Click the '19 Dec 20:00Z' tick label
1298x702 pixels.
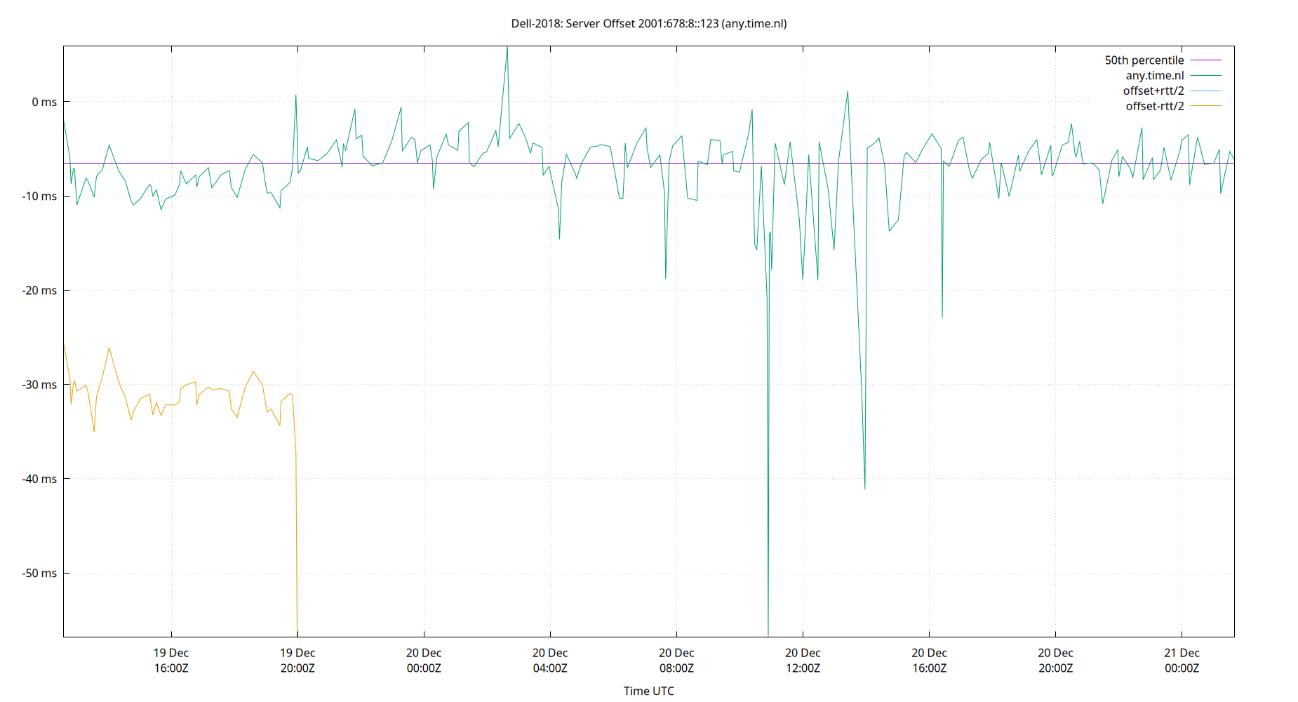point(298,660)
